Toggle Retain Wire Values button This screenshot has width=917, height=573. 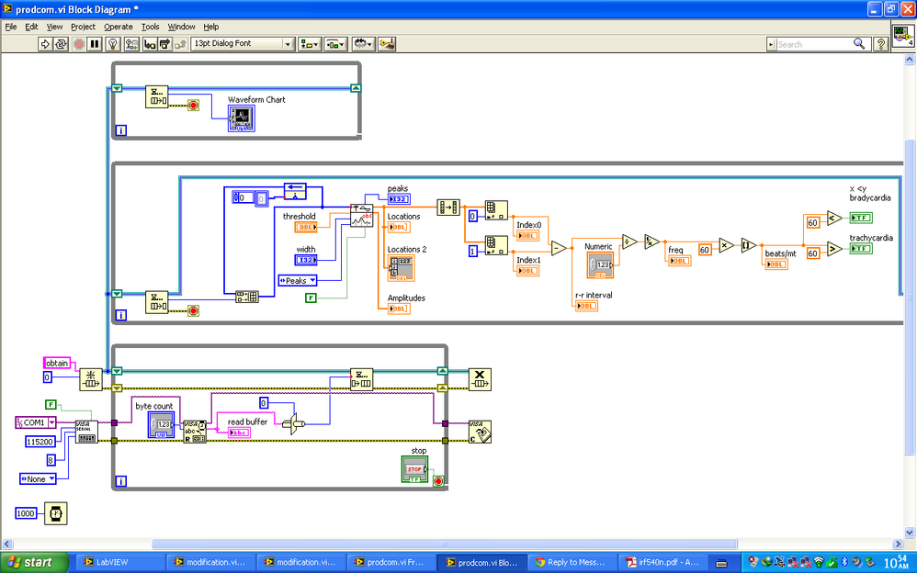click(x=131, y=44)
